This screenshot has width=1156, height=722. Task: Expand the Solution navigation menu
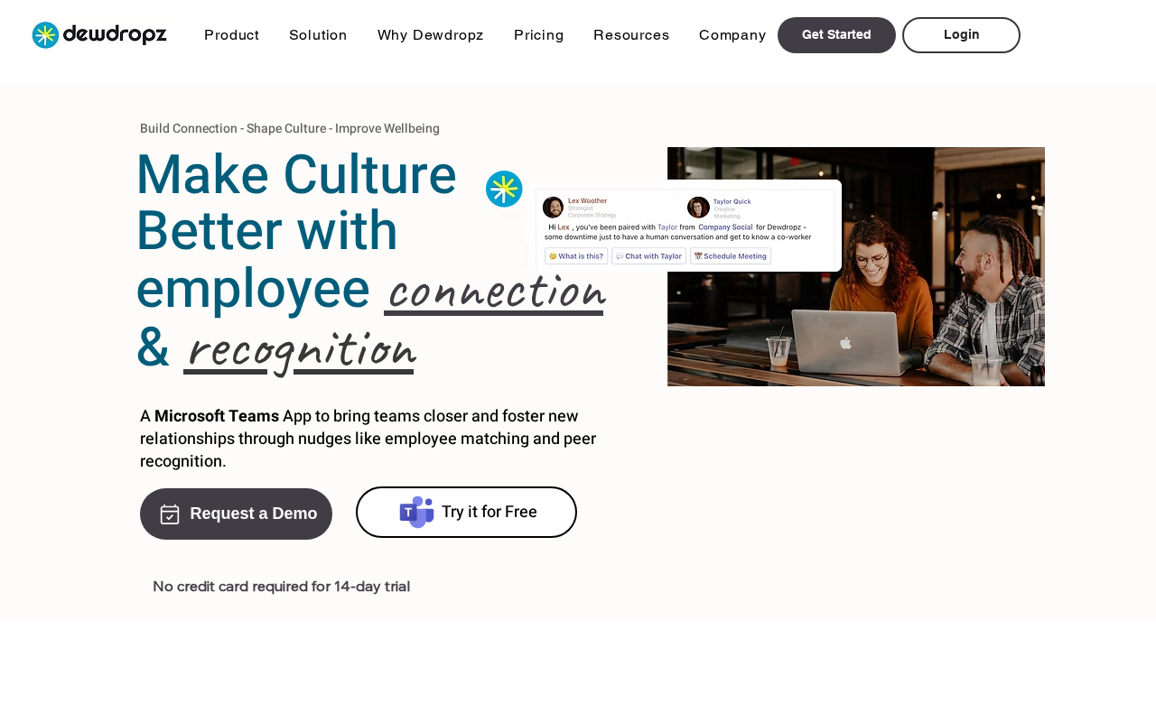click(318, 35)
